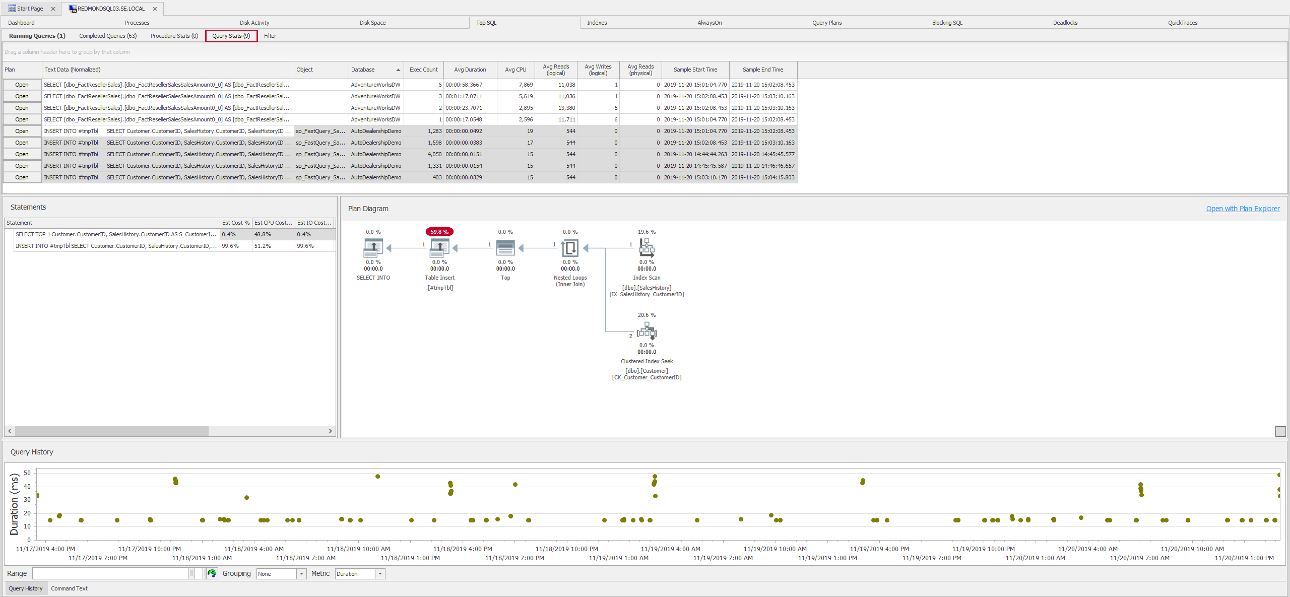Click the SELECT INTO operator icon

[373, 247]
